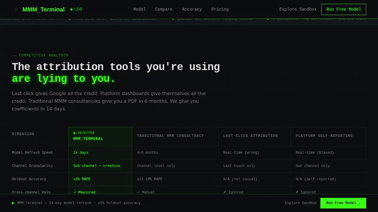Image resolution: width=378 pixels, height=212 pixels.
Task: Click Run Free Model button in bottom bar
Action: pos(343,203)
